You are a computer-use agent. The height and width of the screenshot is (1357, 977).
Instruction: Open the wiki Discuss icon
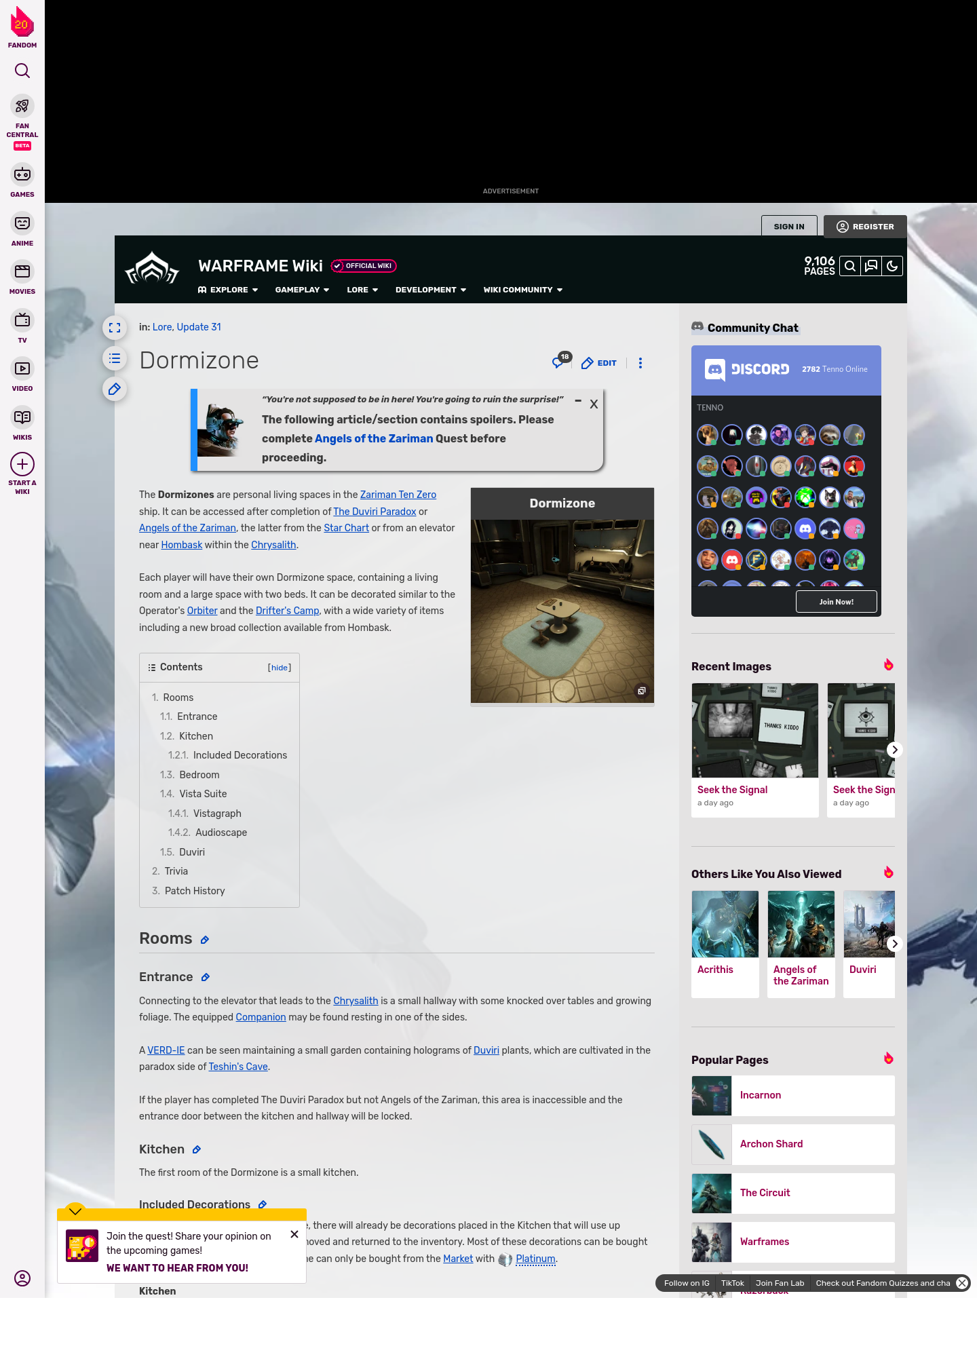pos(871,266)
